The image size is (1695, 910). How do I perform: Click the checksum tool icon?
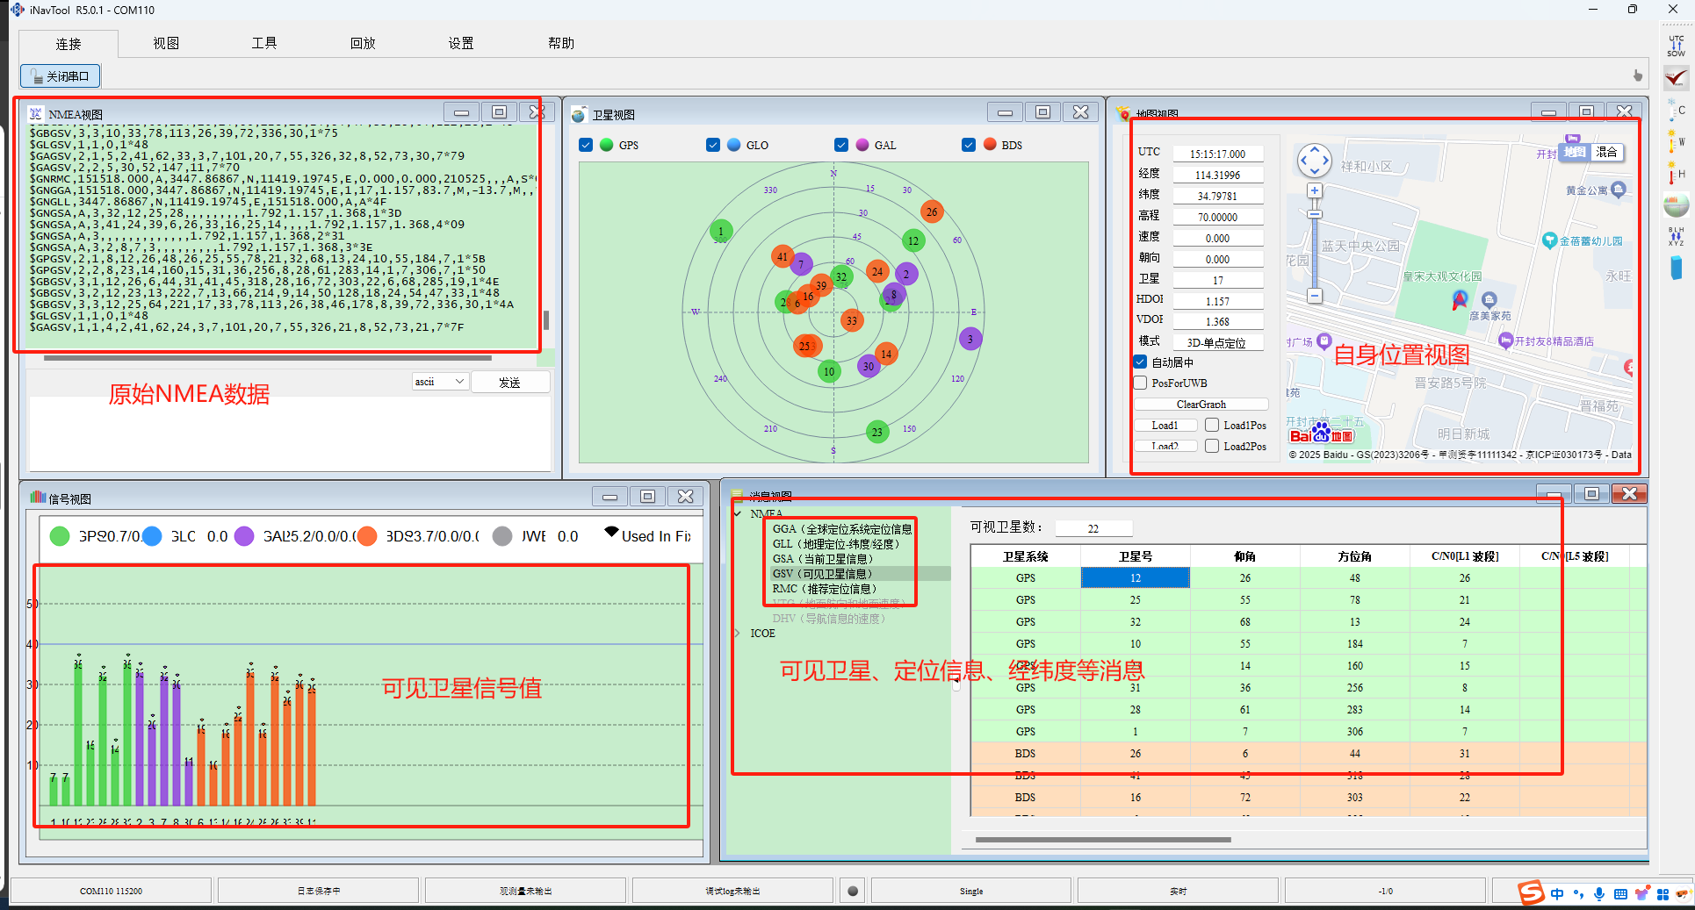point(1676,78)
